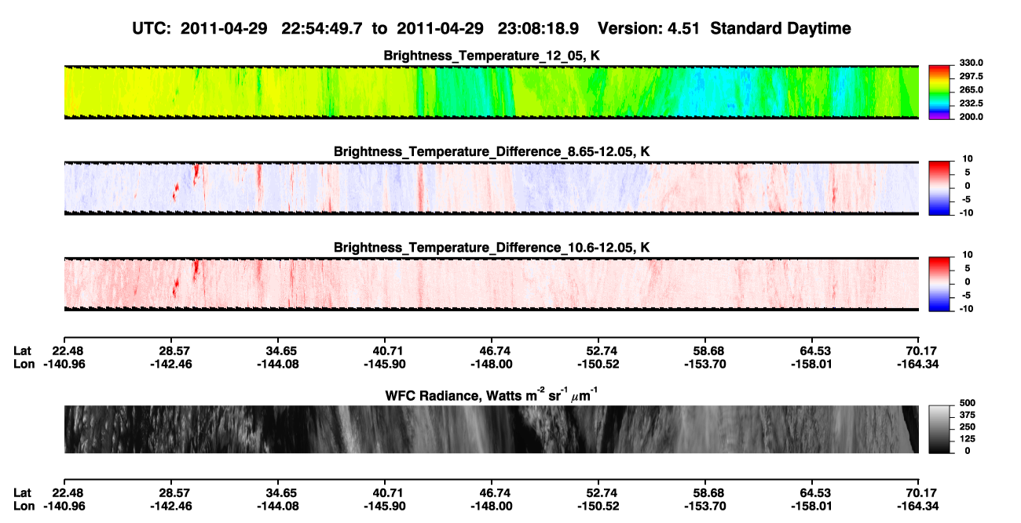Click the 'Brightness_Temperature_Difference_10.6-12.05, K' title
This screenshot has height=523, width=1021.
click(492, 248)
